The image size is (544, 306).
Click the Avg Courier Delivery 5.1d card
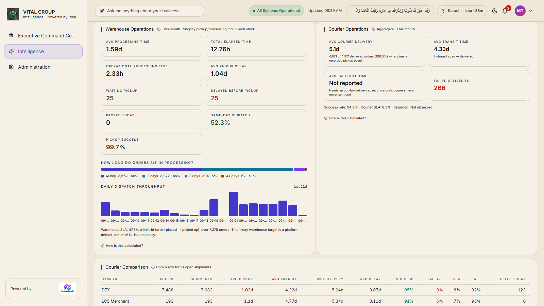pos(375,51)
